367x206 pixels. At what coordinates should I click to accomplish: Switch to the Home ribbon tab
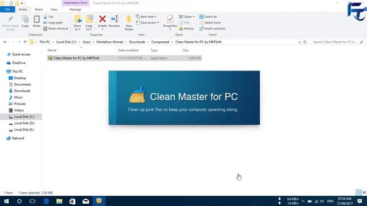(x=23, y=9)
